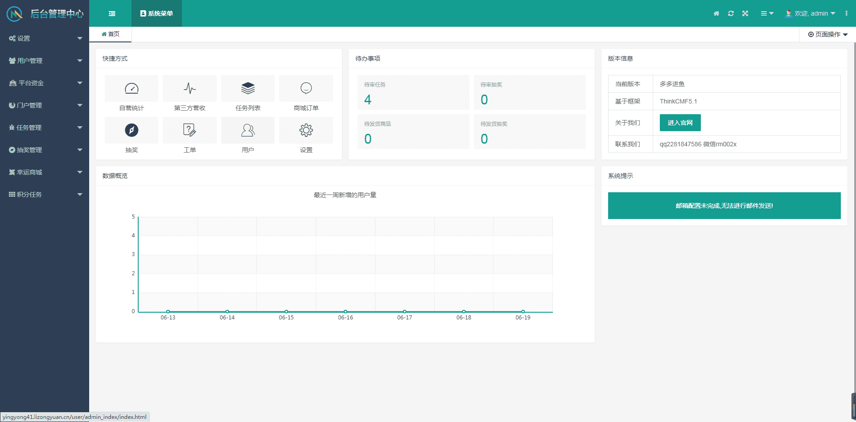This screenshot has width=856, height=422.
Task: Click the 06-16 data point on chart
Action: coord(346,311)
